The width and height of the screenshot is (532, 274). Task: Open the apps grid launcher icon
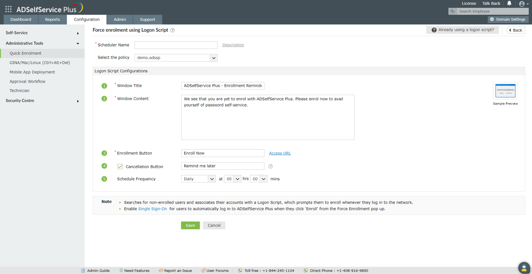[x=8, y=9]
